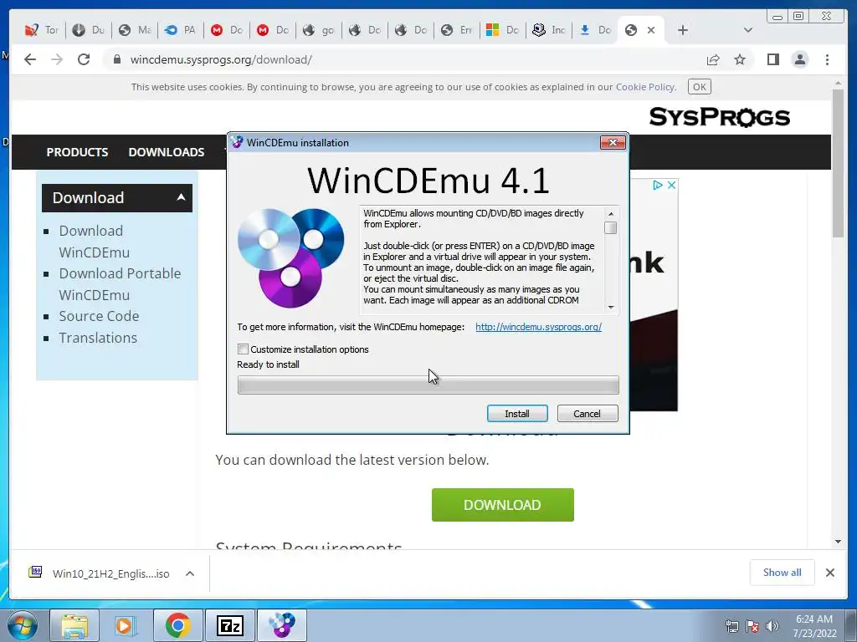This screenshot has width=857, height=642.
Task: Switch to the 'go' tab
Action: [319, 30]
